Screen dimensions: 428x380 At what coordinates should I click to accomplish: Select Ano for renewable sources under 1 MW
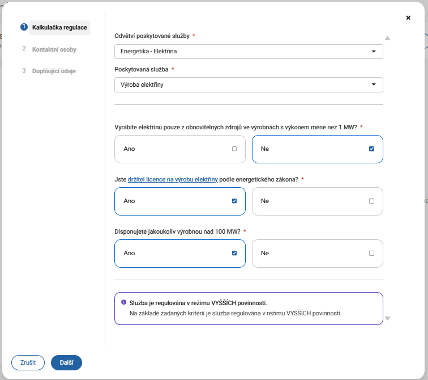tap(180, 149)
